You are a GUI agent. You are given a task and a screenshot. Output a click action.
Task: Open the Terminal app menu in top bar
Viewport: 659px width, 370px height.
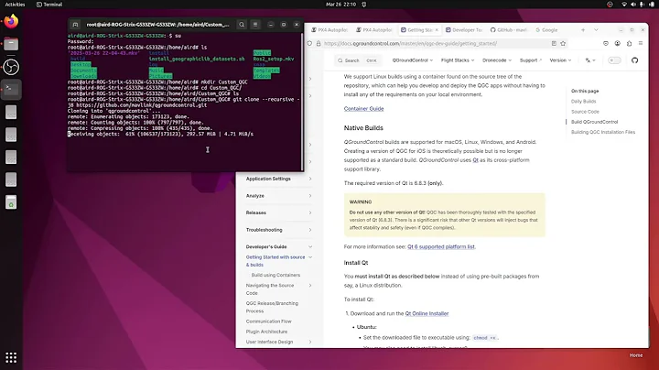(49, 5)
